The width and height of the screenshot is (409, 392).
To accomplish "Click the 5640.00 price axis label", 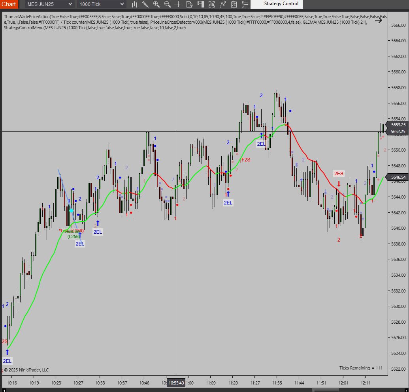I will (398, 228).
